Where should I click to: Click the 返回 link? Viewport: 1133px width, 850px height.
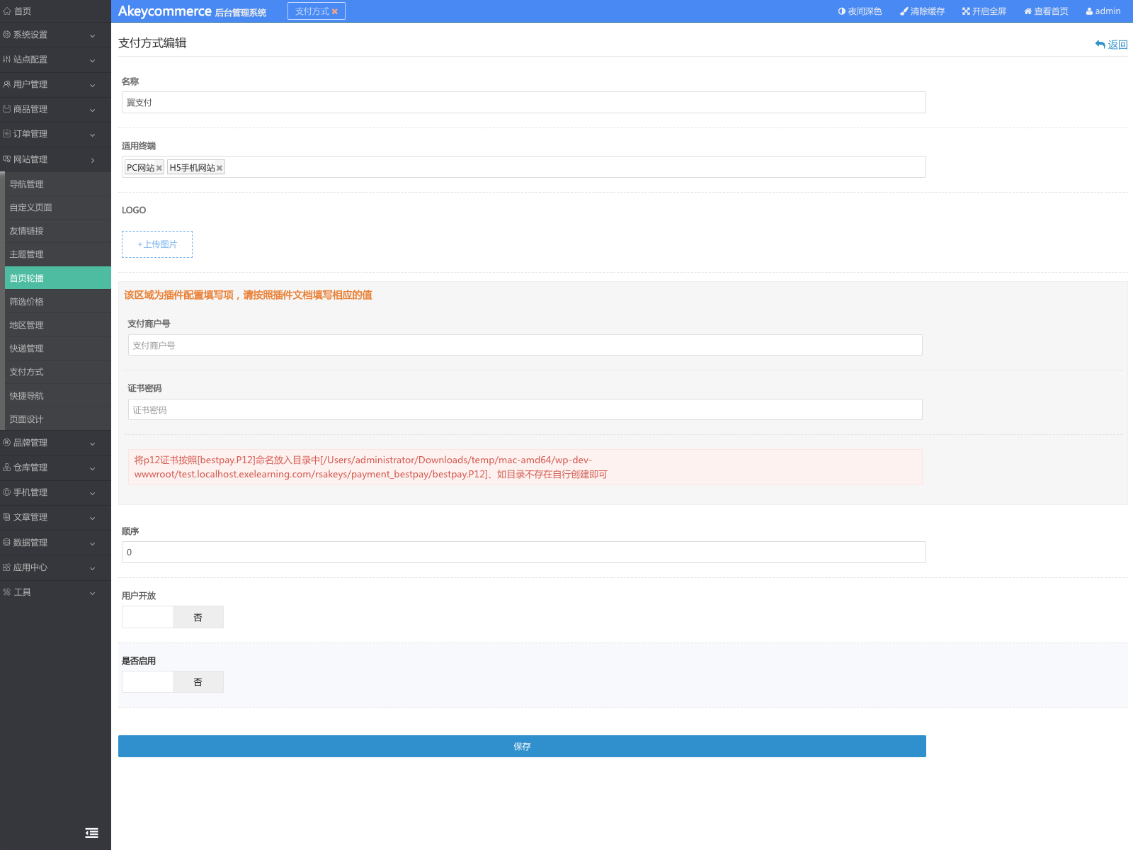(x=1111, y=45)
